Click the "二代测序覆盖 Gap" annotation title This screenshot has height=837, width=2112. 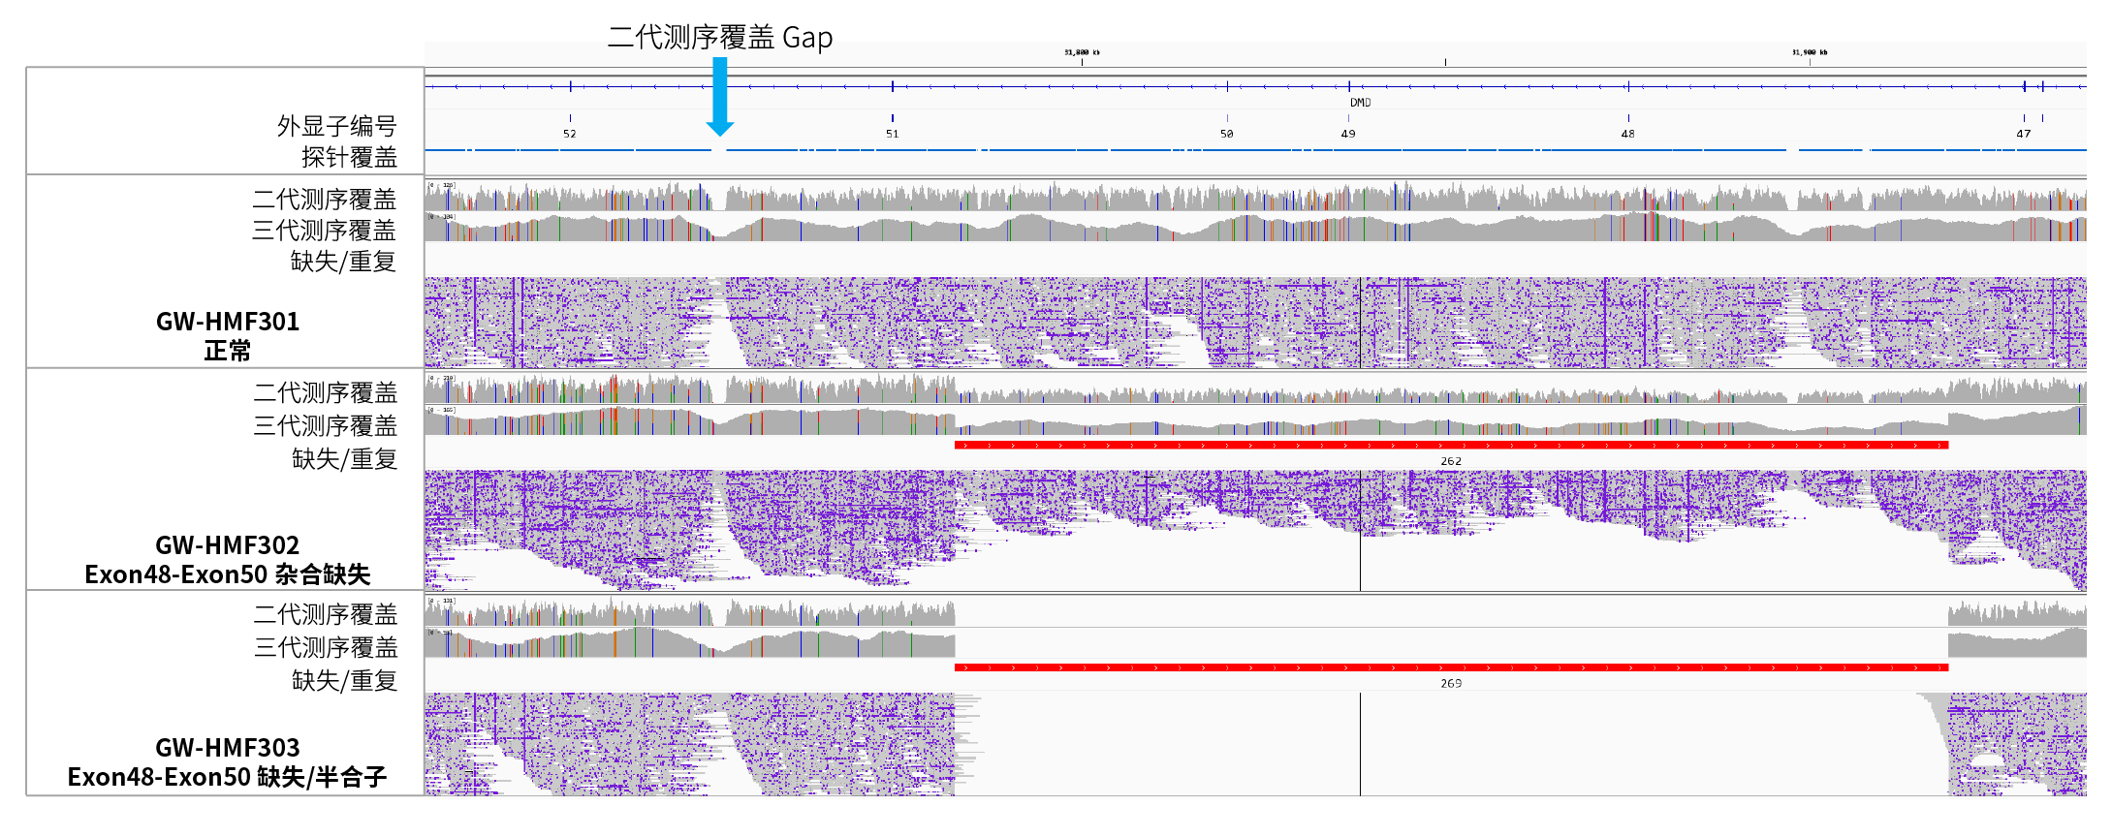(719, 38)
